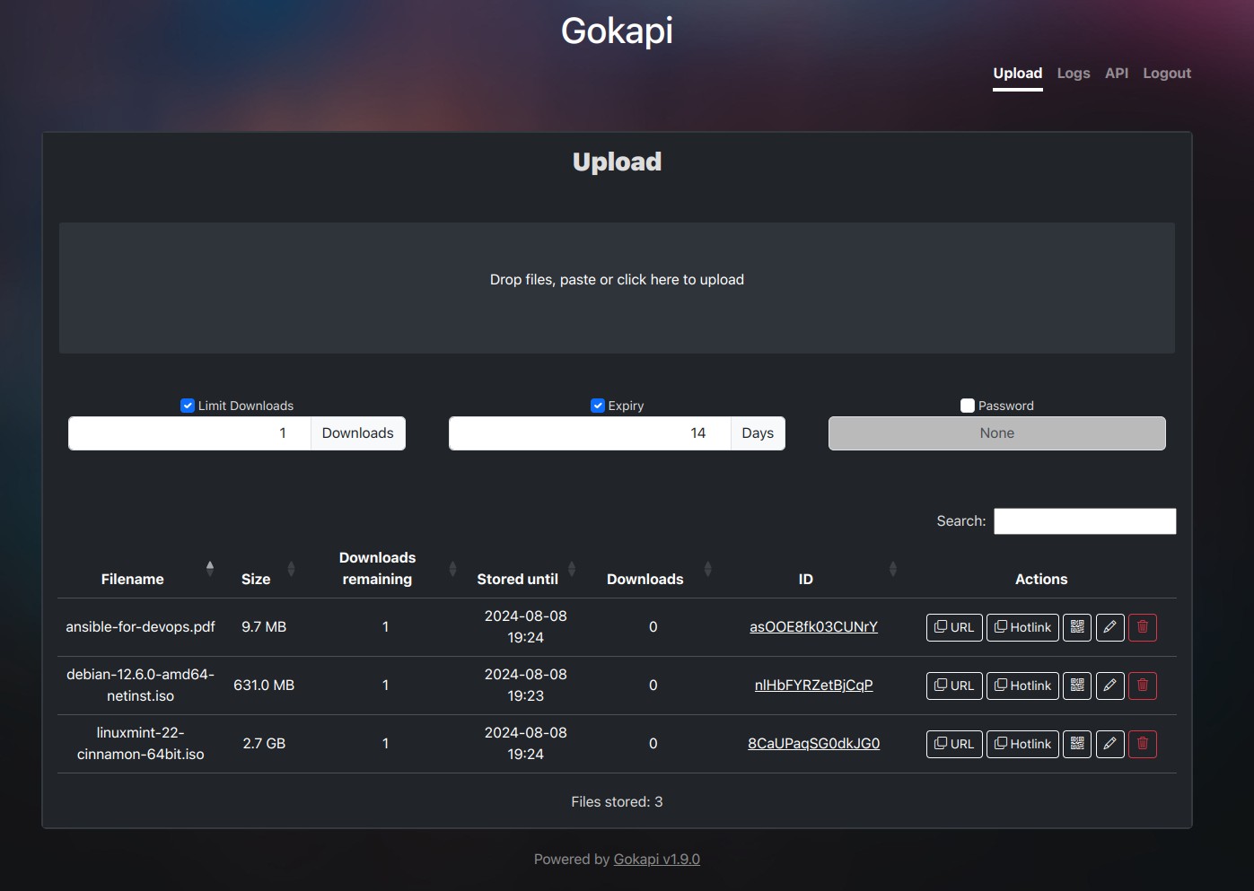Focus the download limit number field

pos(189,433)
